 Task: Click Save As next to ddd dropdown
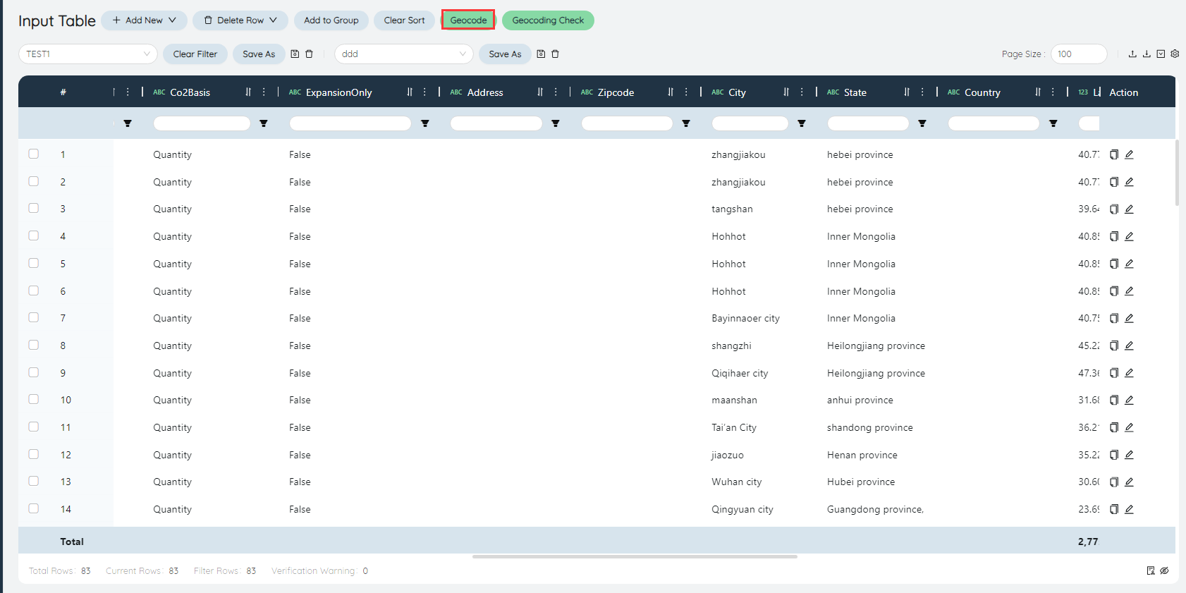505,54
